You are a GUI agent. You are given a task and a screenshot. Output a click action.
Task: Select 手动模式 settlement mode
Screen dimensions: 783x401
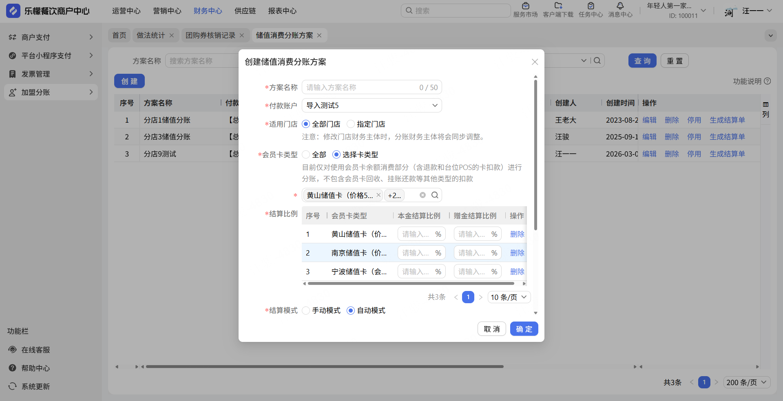306,311
